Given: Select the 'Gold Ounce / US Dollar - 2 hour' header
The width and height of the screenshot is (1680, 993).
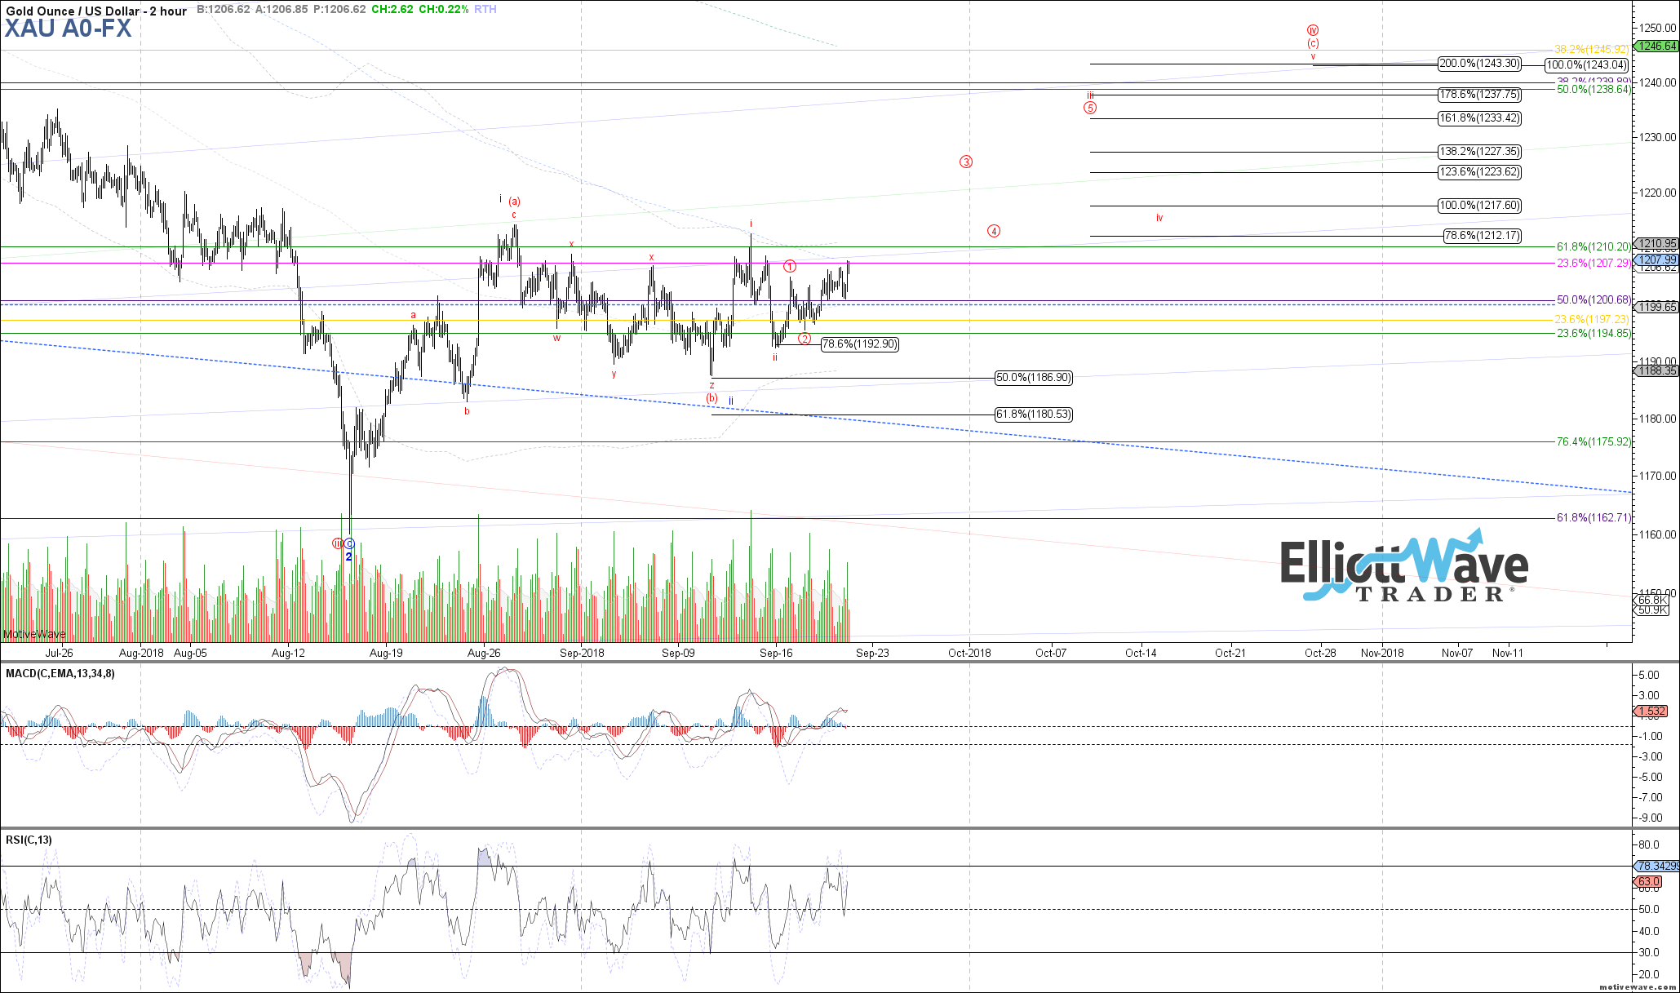Looking at the screenshot, I should click(x=96, y=11).
